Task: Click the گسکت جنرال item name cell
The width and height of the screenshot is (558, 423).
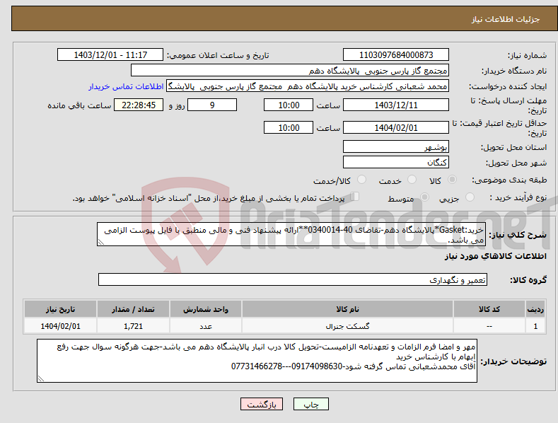Action: [347, 326]
